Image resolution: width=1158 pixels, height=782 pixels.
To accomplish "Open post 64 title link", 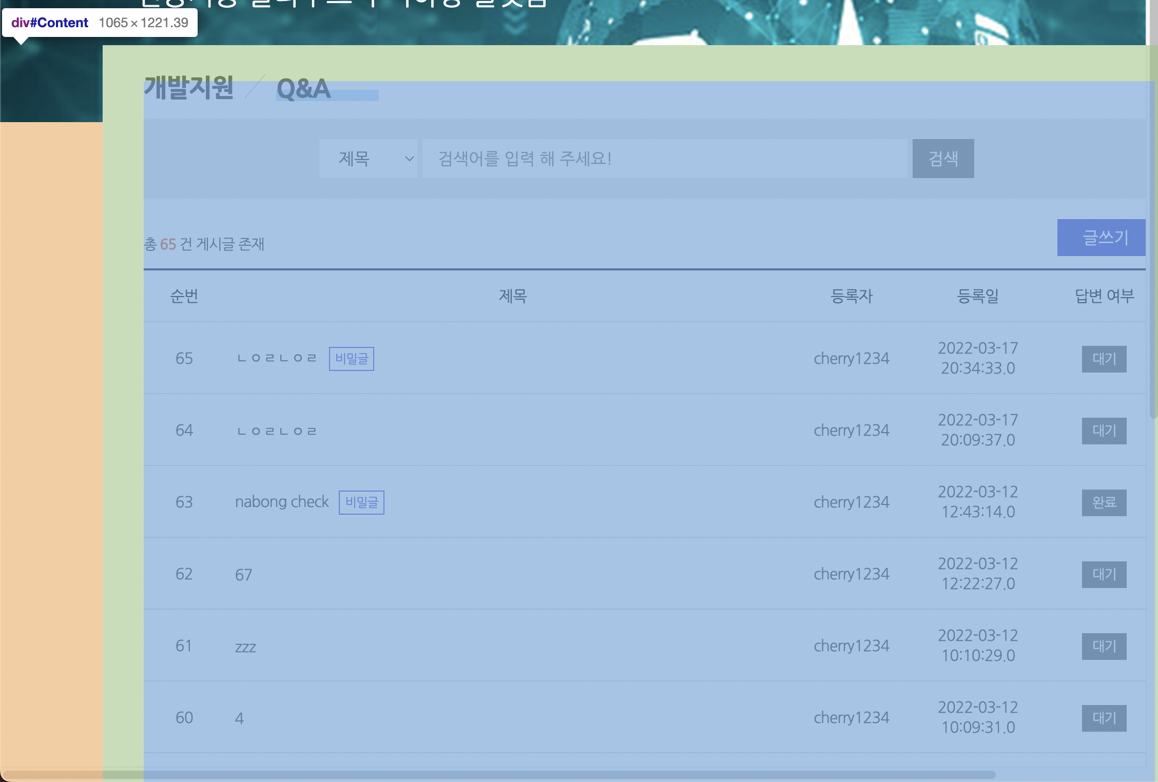I will [x=277, y=431].
